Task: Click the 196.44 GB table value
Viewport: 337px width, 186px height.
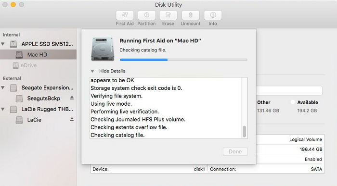Action: [x=311, y=149]
